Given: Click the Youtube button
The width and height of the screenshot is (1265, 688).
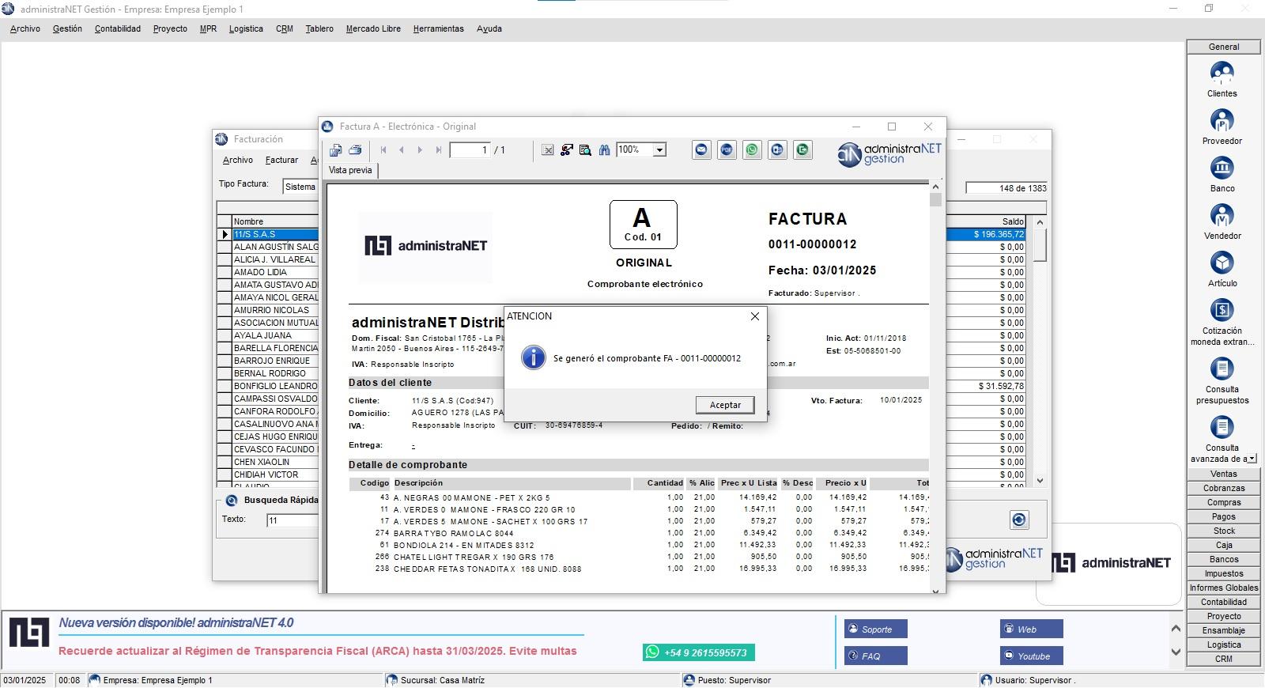Looking at the screenshot, I should coord(1031,656).
